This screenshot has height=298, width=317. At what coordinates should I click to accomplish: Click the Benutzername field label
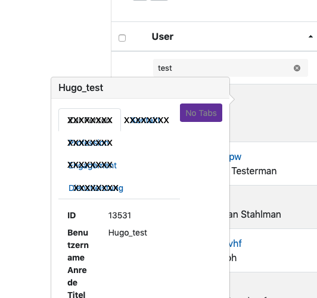click(78, 245)
